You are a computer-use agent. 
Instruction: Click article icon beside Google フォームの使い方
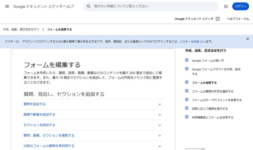pos(187,60)
